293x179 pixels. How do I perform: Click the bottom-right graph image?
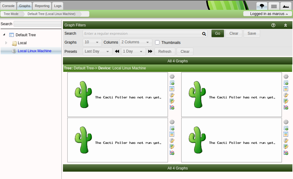[x=232, y=140]
